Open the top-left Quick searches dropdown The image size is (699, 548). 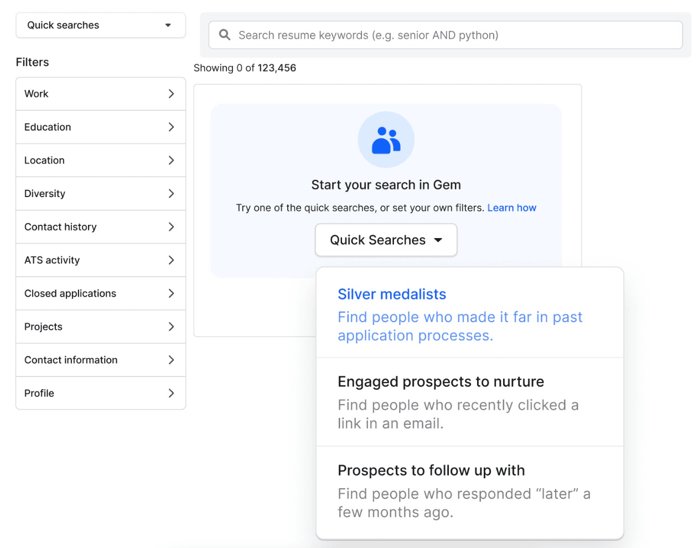(100, 25)
